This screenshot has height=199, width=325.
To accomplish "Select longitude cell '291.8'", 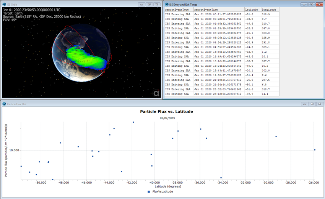I will (270, 42).
